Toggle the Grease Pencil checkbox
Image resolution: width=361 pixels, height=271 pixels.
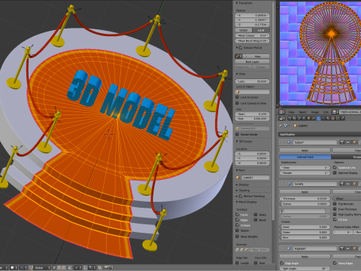(x=241, y=47)
